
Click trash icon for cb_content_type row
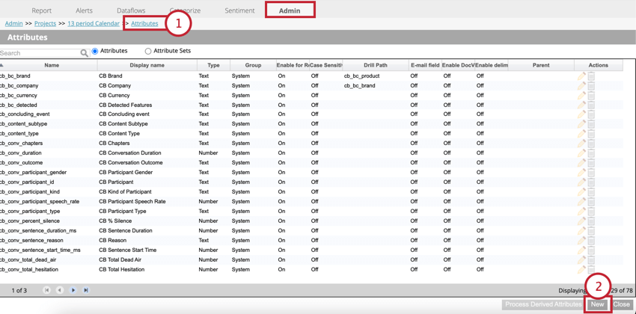click(591, 134)
